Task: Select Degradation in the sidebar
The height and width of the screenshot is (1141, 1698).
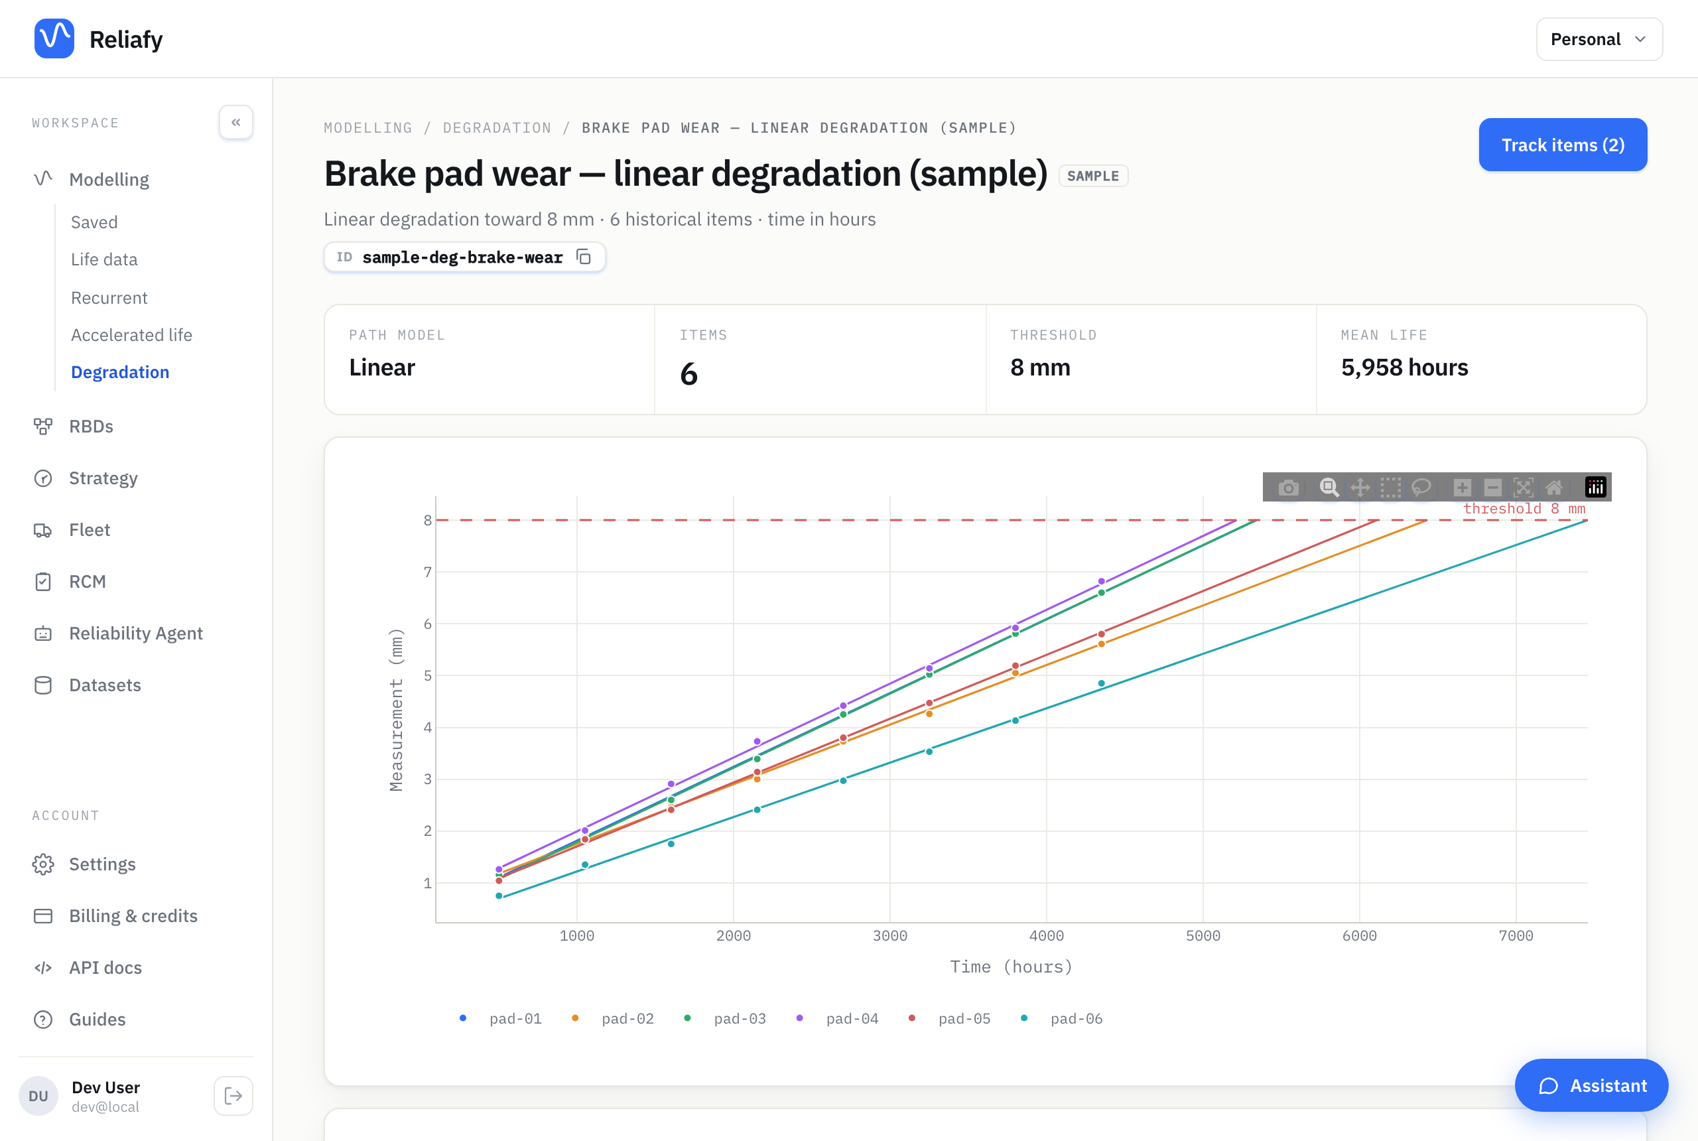Action: [x=120, y=372]
